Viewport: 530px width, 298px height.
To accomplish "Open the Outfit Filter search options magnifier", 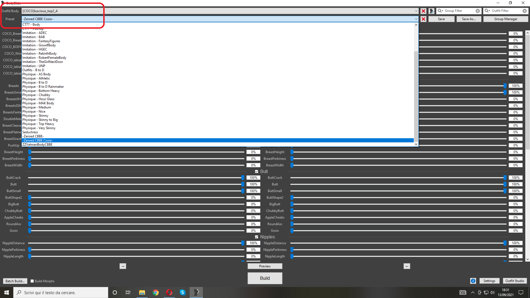I will click(487, 11).
